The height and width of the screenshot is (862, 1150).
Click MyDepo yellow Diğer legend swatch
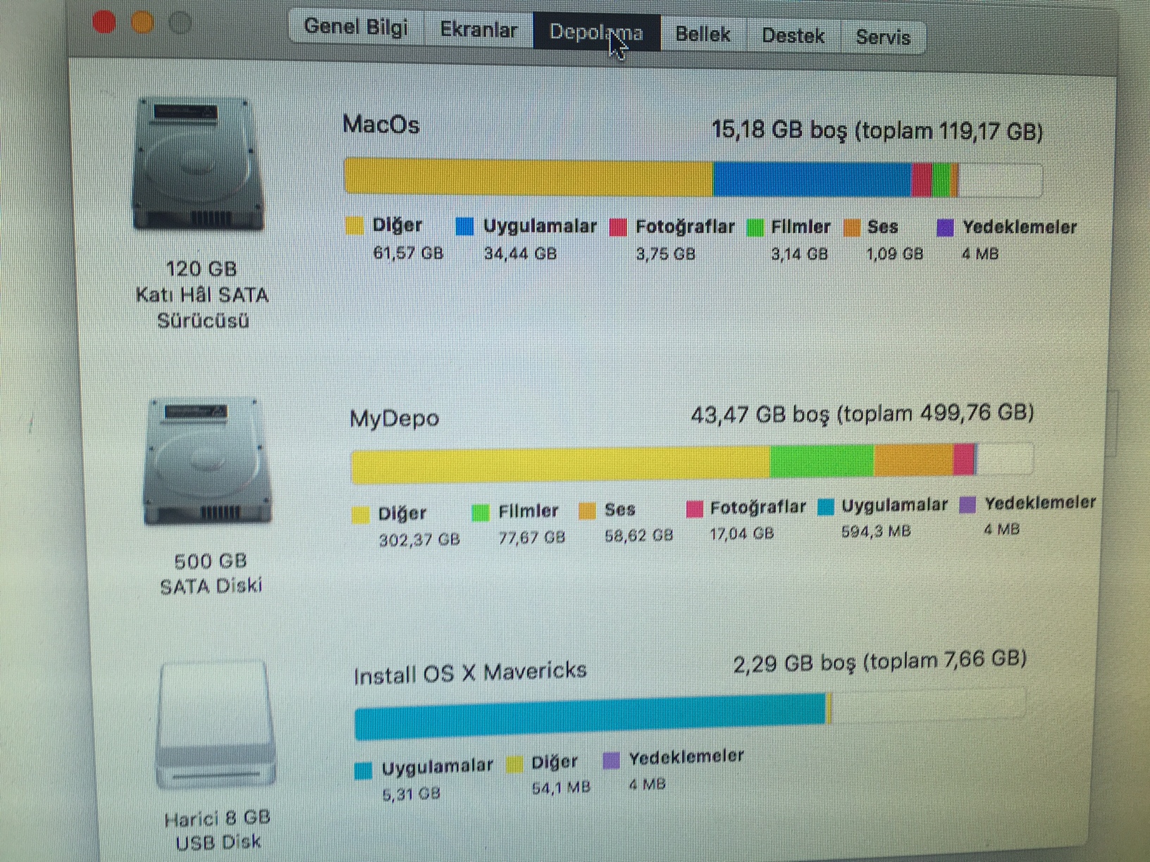(360, 515)
